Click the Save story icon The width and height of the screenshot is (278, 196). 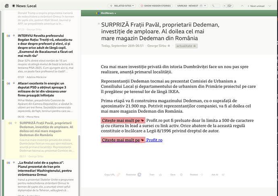(181, 175)
